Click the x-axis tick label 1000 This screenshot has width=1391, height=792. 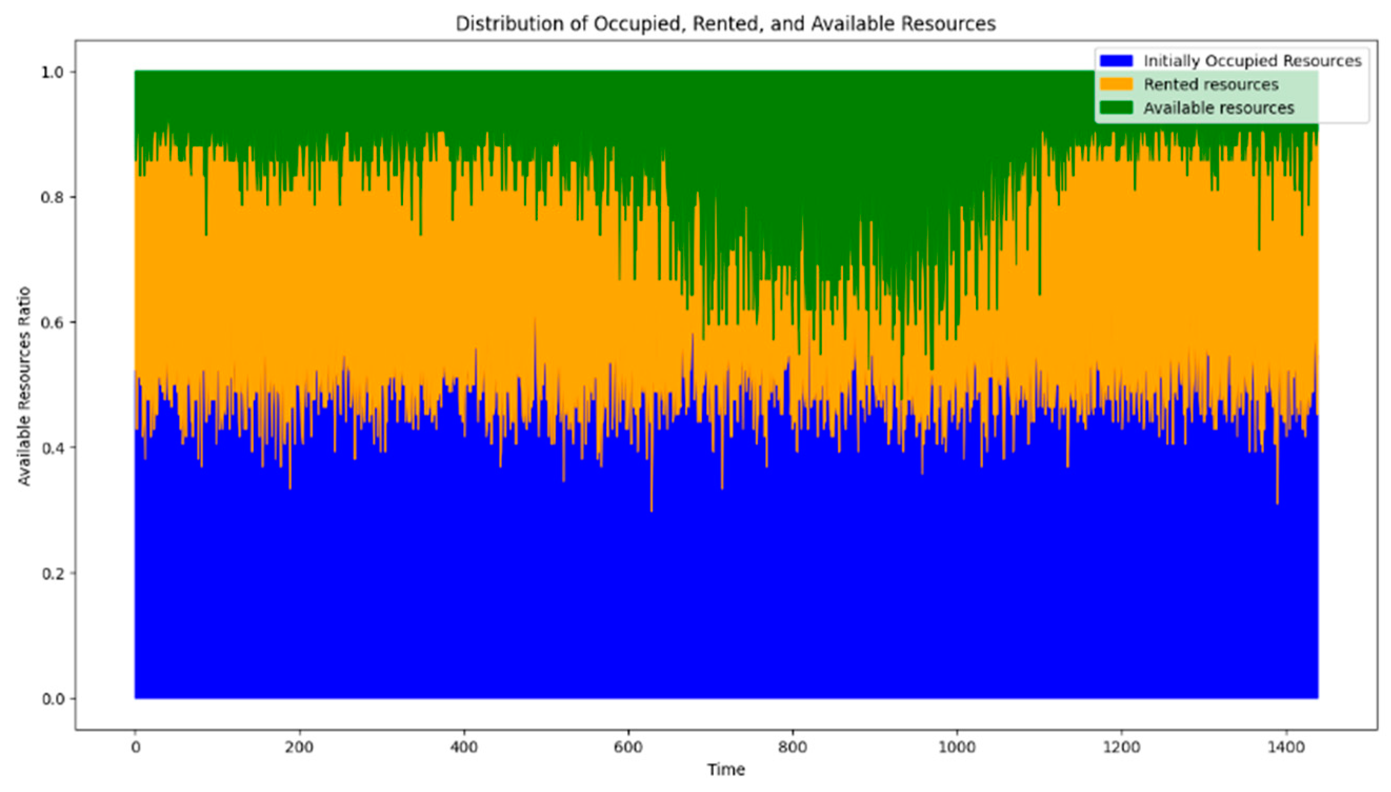tap(957, 747)
